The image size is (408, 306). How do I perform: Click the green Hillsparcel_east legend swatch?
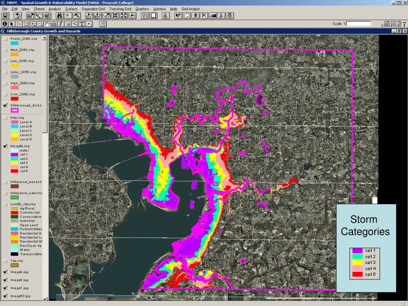(x=14, y=198)
